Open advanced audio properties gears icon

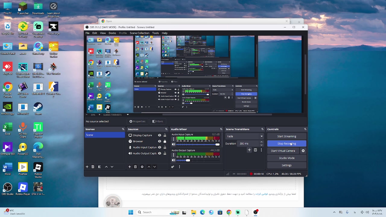click(173, 167)
